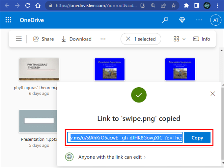Image resolution: width=224 pixels, height=168 pixels.
Task: Open the AT account profile avatar
Action: click(216, 20)
